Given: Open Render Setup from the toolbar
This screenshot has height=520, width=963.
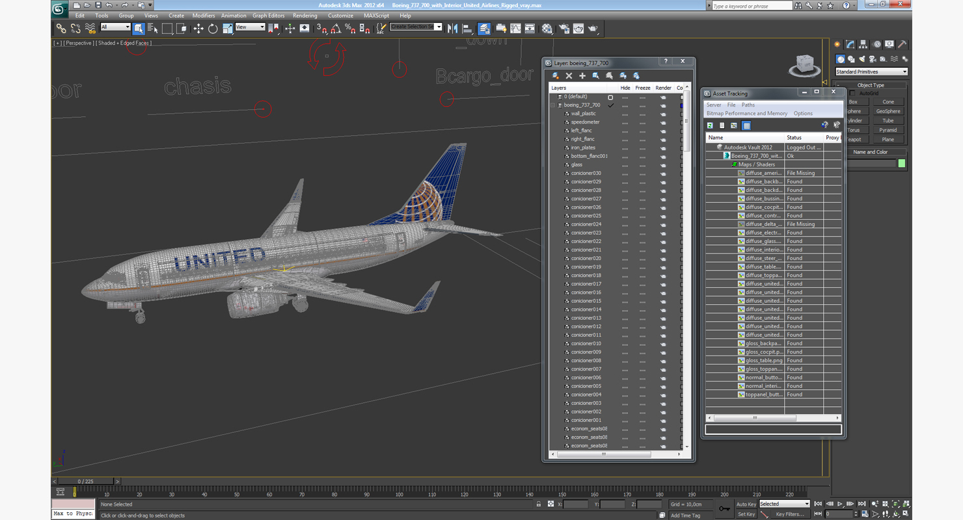Looking at the screenshot, I should [563, 29].
